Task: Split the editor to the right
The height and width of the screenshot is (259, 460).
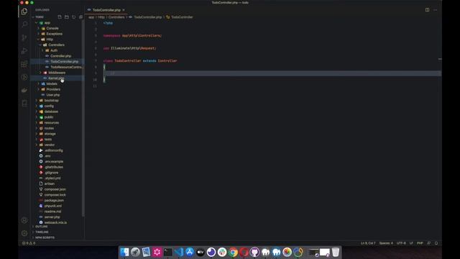Action: [427, 9]
